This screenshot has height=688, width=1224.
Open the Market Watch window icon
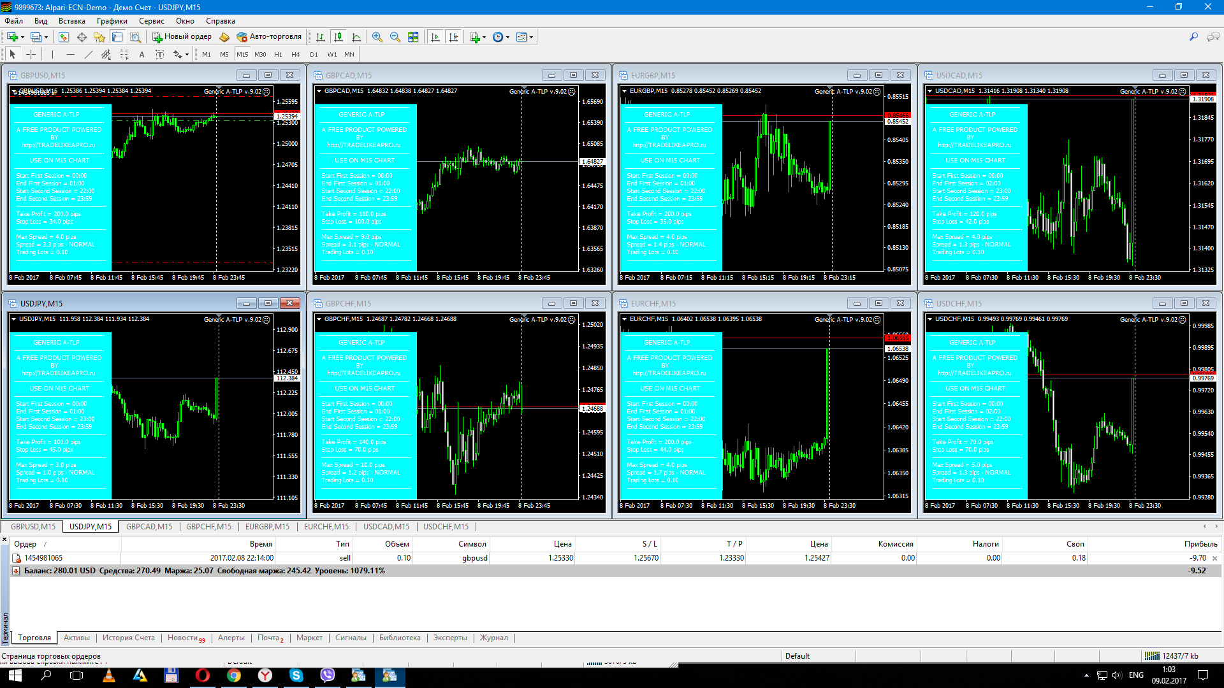pyautogui.click(x=64, y=37)
